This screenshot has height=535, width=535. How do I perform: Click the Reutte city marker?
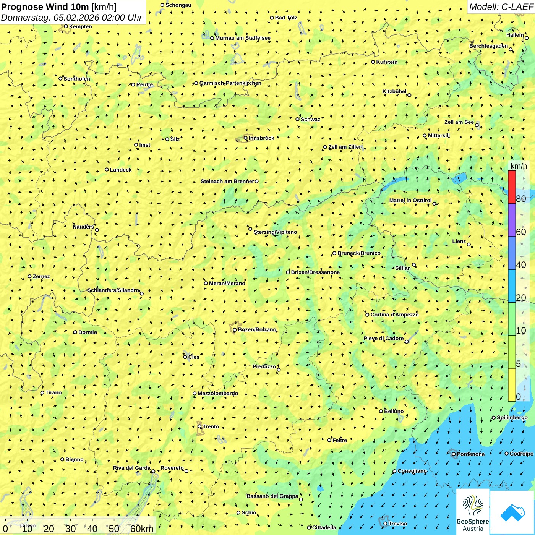pos(133,84)
